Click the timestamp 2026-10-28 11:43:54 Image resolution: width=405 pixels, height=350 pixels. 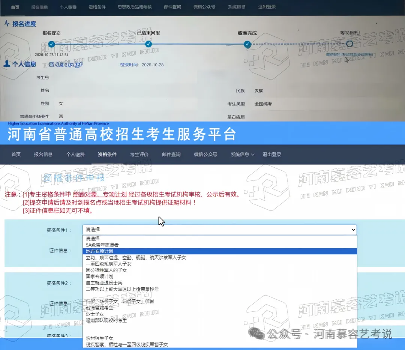point(52,55)
